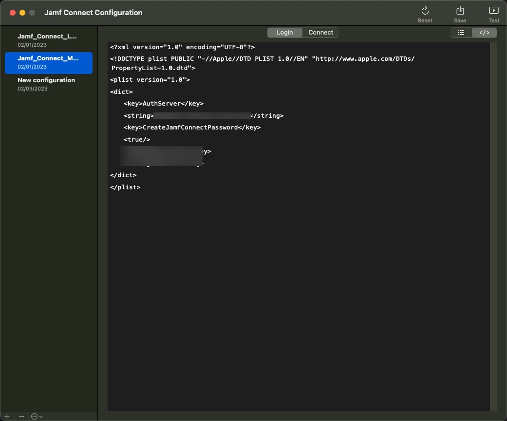The height and width of the screenshot is (421, 507).
Task: Add a new configuration with plus
Action: pyautogui.click(x=7, y=416)
